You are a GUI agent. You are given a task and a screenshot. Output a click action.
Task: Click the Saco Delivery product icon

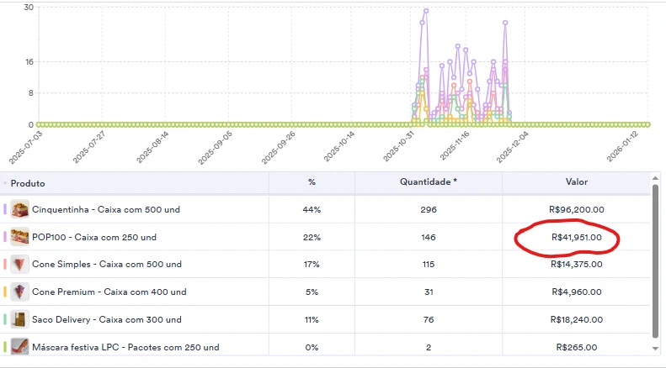pyautogui.click(x=20, y=320)
